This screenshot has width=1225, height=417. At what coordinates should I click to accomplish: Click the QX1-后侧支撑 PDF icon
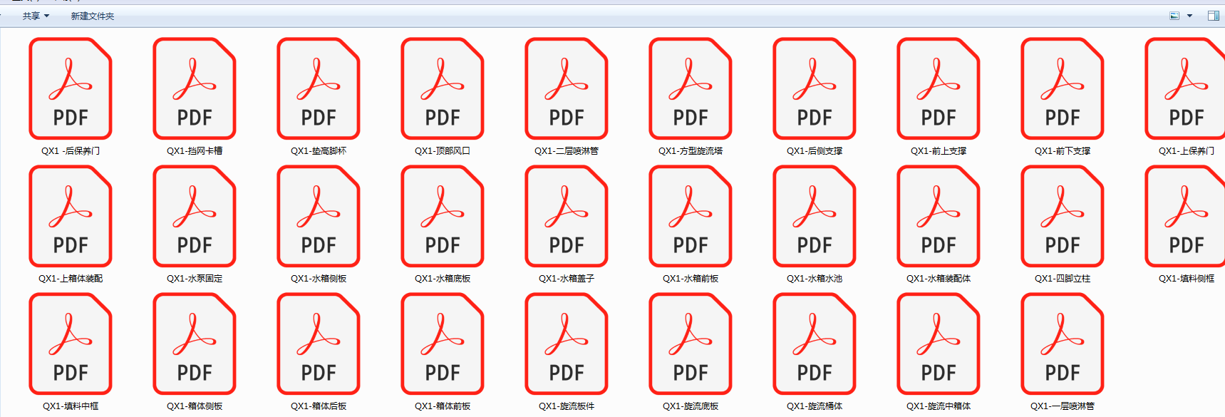[815, 88]
